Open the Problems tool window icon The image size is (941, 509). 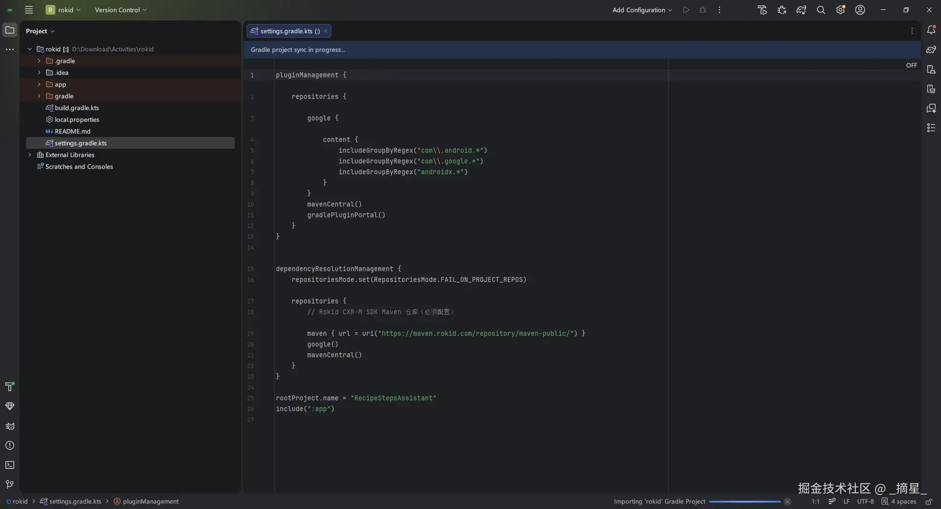(x=10, y=445)
